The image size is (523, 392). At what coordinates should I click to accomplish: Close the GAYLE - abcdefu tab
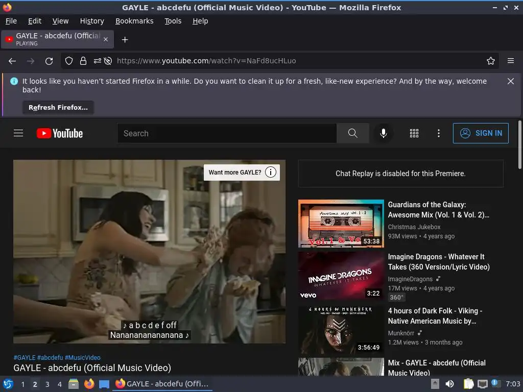[x=106, y=39]
